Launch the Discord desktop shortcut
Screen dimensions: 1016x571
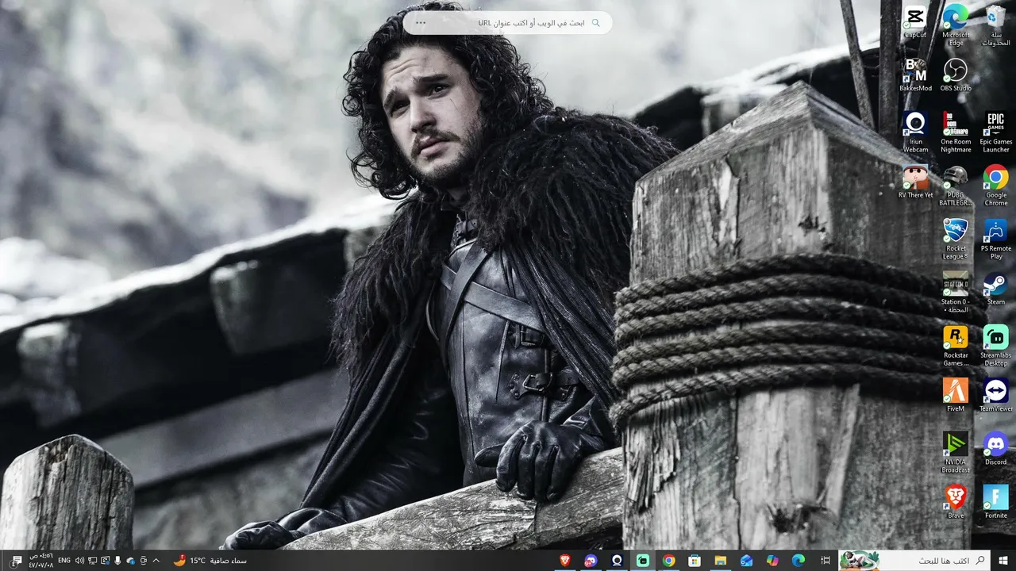tap(996, 449)
